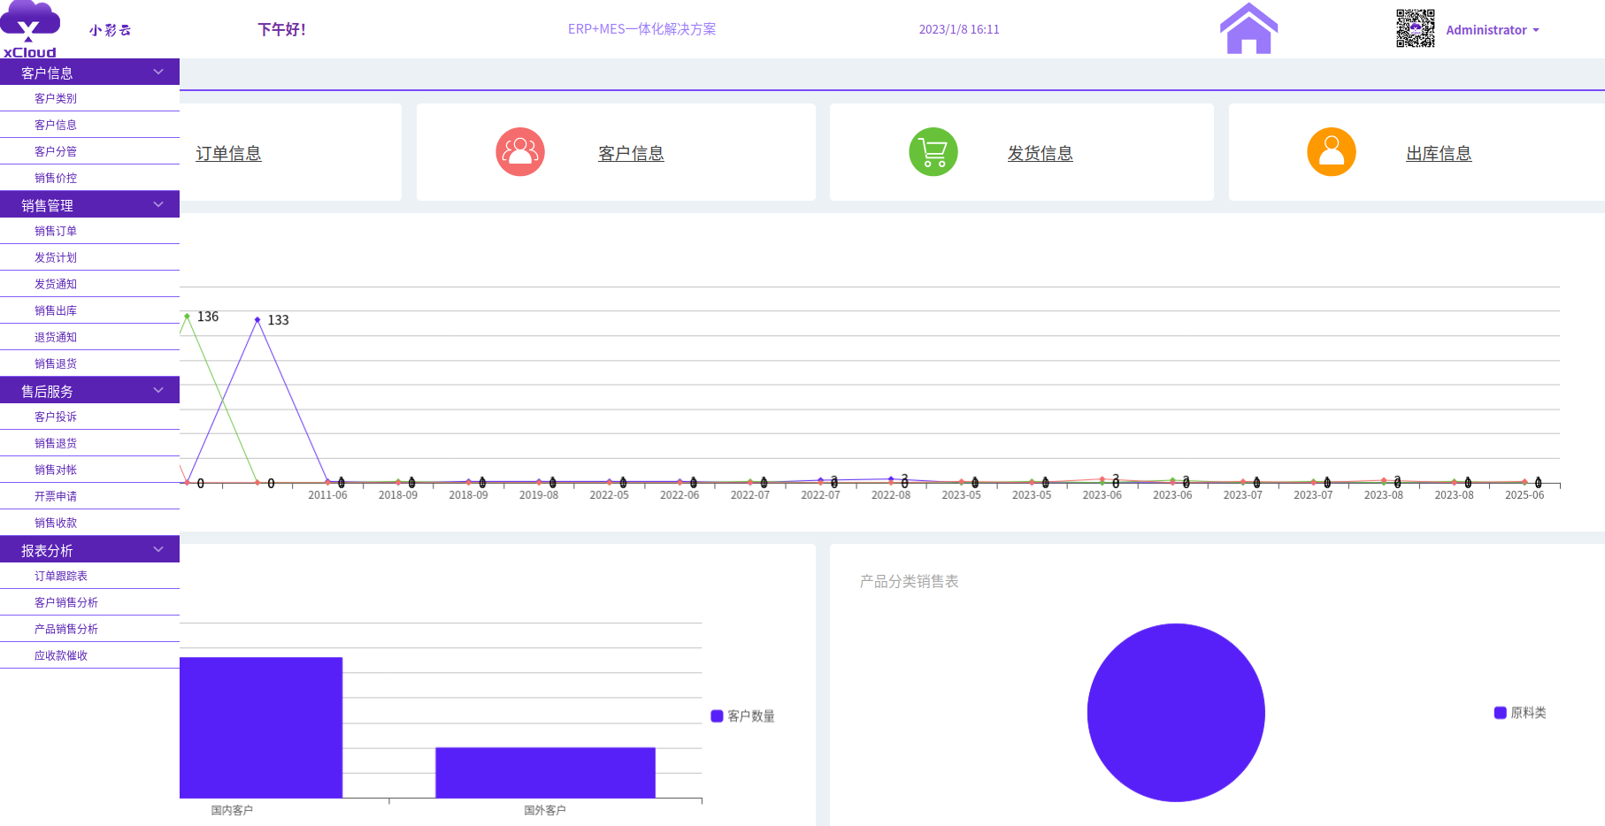Click the 2022-05 axis label

tap(610, 495)
